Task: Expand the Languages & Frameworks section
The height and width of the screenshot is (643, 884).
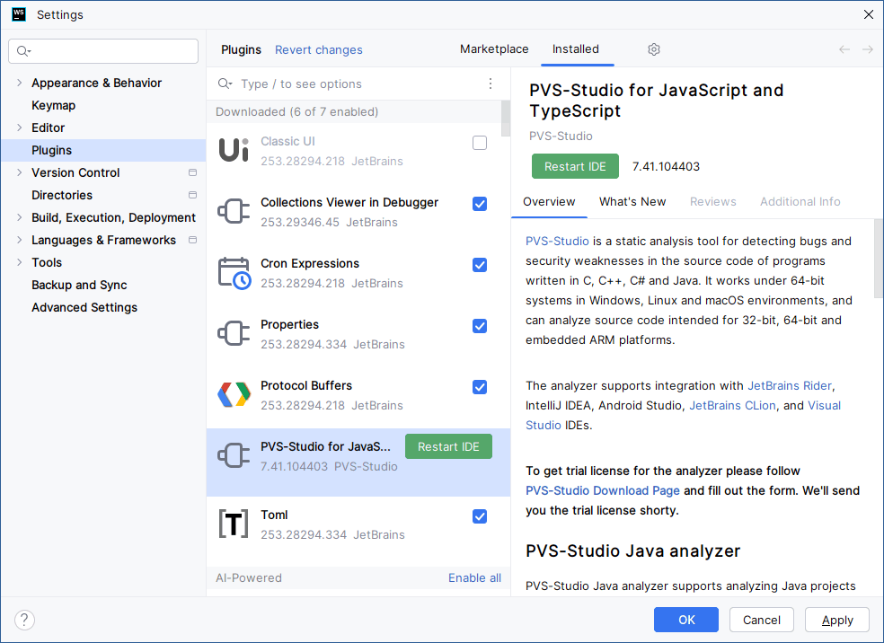Action: [19, 240]
